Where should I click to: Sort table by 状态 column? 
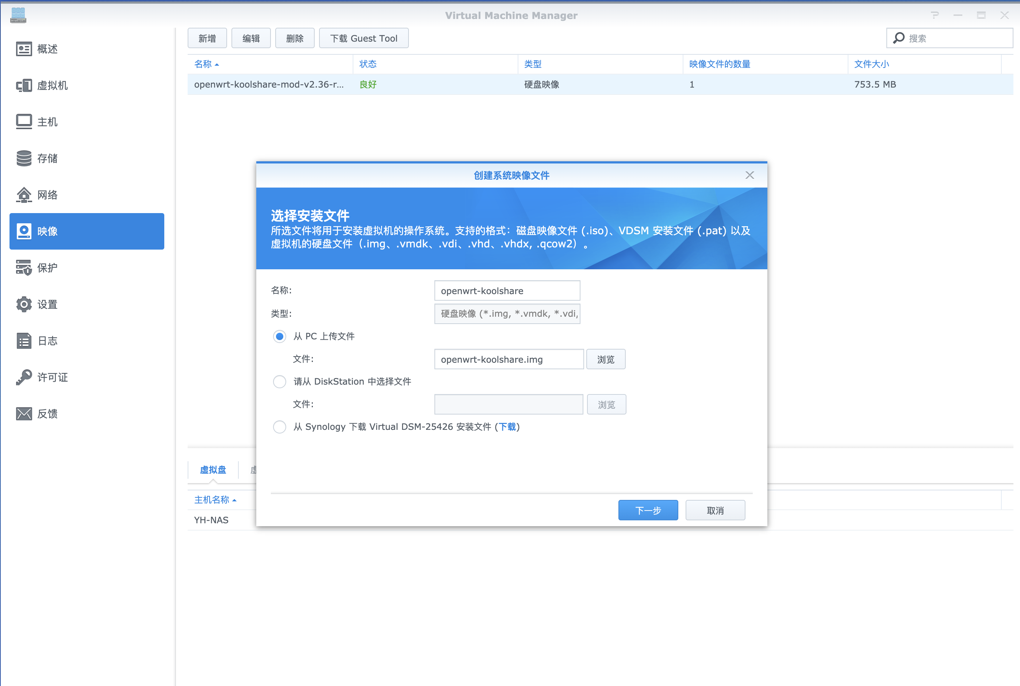click(x=436, y=64)
